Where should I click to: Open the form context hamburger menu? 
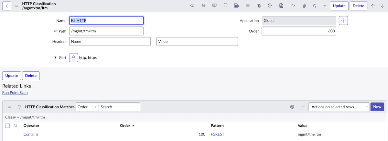pyautogui.click(x=16, y=6)
